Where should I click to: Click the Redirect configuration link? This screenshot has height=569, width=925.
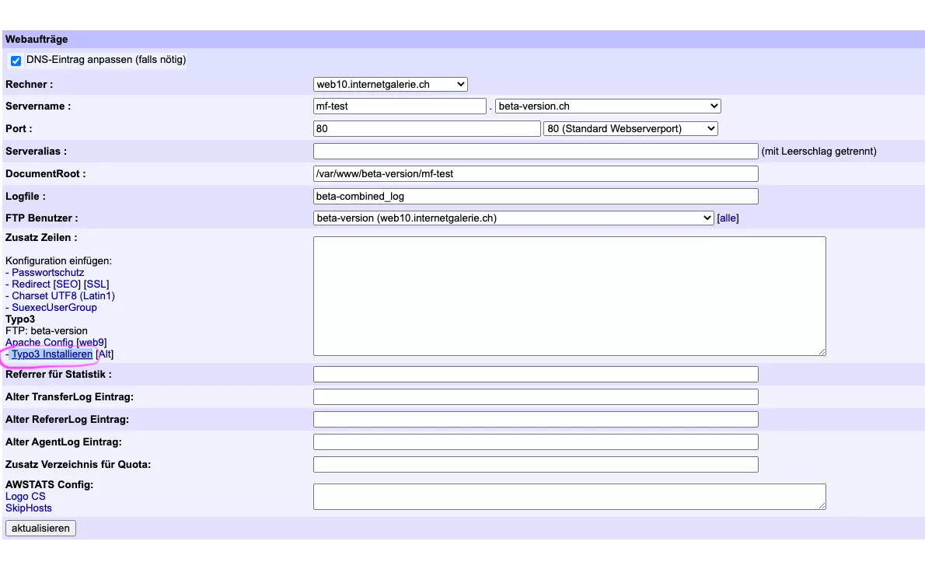30,284
